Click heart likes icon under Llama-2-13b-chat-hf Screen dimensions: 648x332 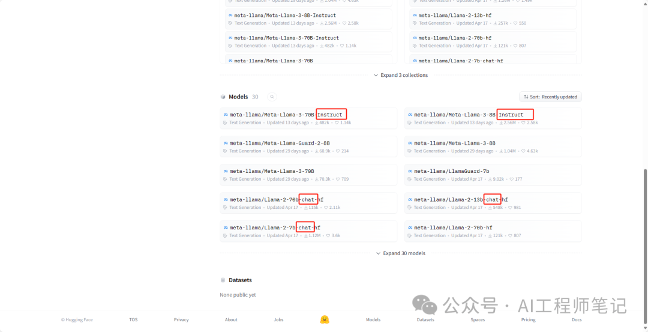pyautogui.click(x=510, y=208)
